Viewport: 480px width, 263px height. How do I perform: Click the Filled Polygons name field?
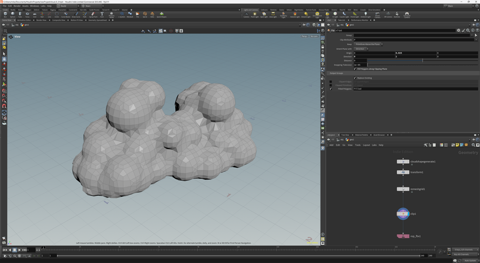coord(415,89)
